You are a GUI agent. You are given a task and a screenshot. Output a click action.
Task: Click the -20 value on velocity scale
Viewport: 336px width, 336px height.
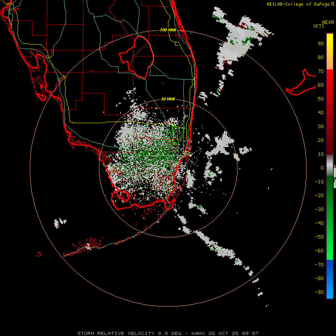319,196
